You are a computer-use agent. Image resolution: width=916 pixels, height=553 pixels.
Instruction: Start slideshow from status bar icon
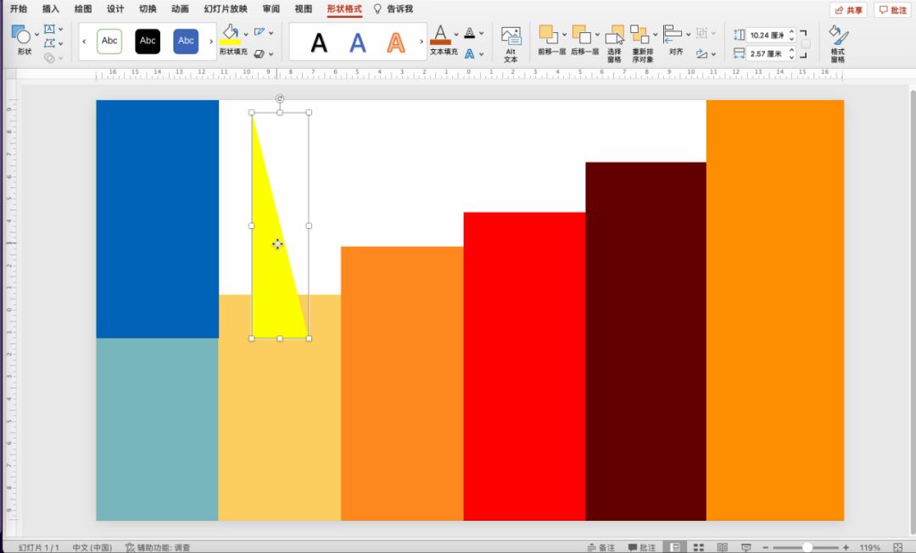tap(746, 547)
